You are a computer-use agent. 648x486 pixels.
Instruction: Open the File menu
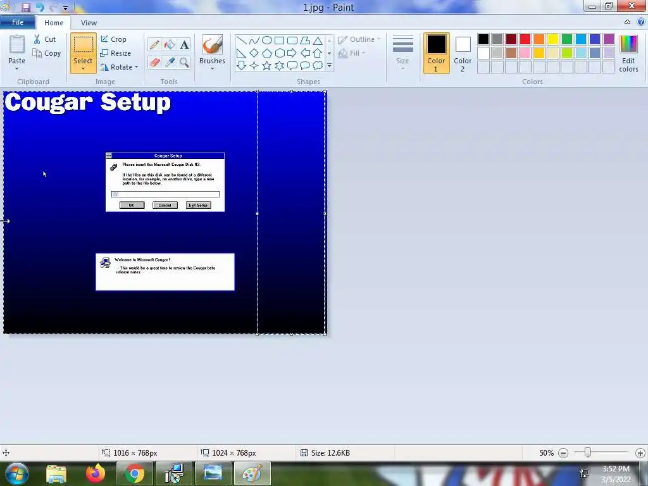18,22
